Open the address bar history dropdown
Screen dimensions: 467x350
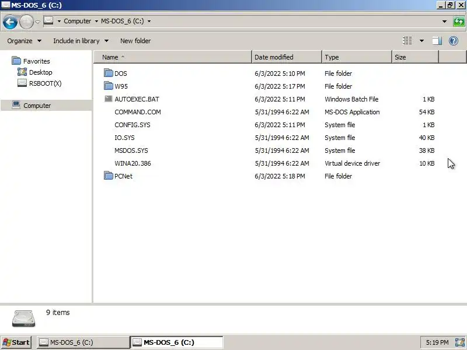pos(444,22)
